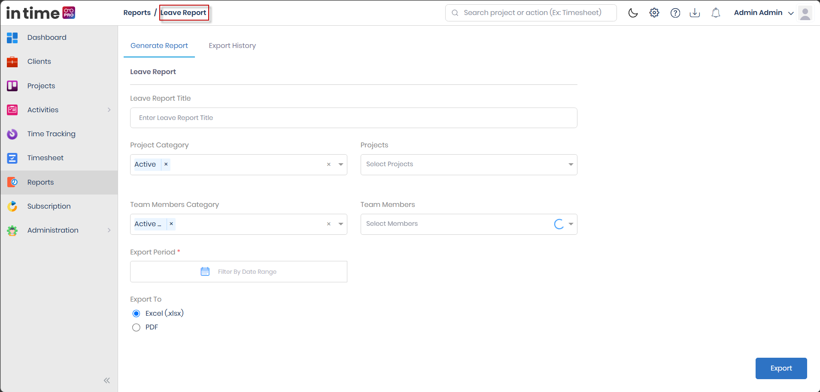
Task: Click the Reports sidebar icon
Action: click(12, 182)
